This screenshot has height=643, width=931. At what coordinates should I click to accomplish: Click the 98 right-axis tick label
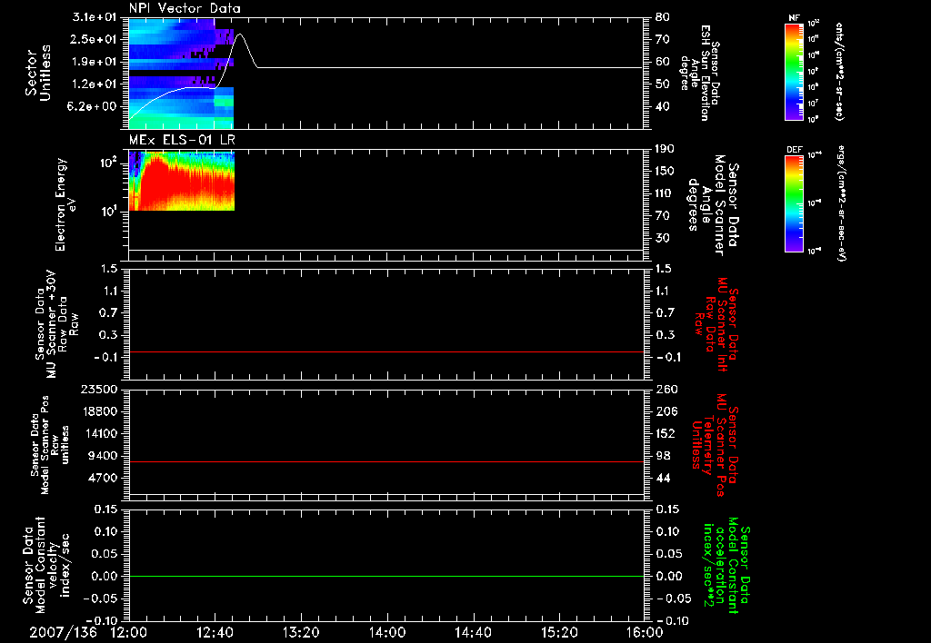[x=663, y=456]
